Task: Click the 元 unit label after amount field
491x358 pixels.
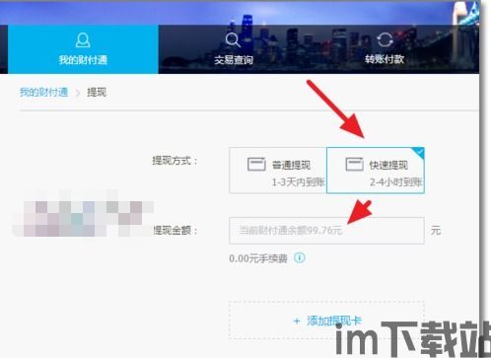Action: click(436, 231)
